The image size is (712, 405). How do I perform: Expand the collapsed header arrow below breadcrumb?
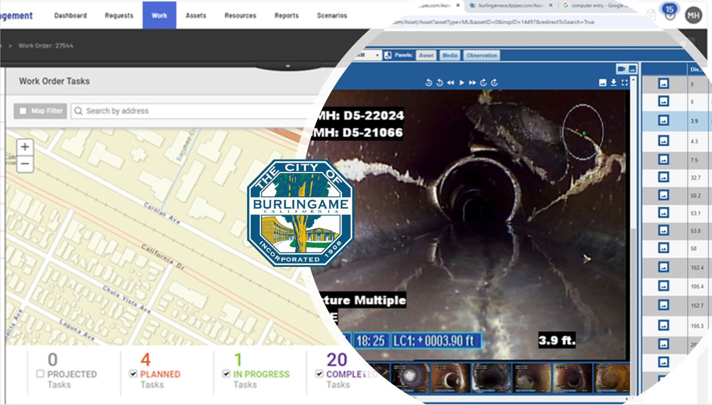coord(287,66)
